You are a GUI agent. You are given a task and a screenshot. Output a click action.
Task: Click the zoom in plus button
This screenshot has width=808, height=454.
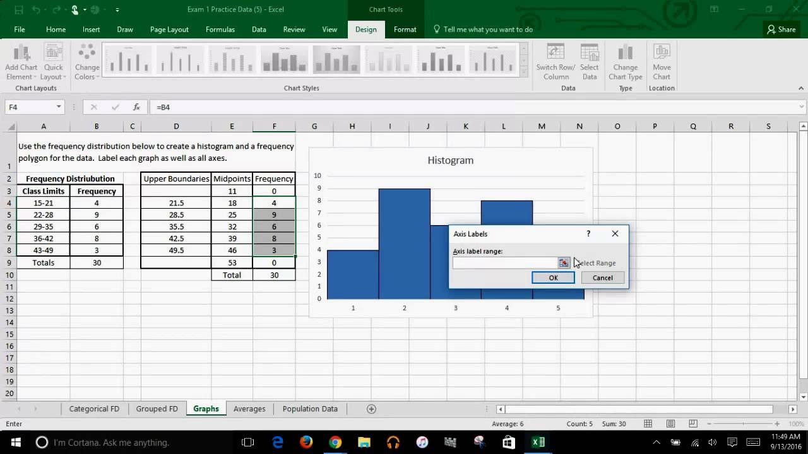point(778,424)
